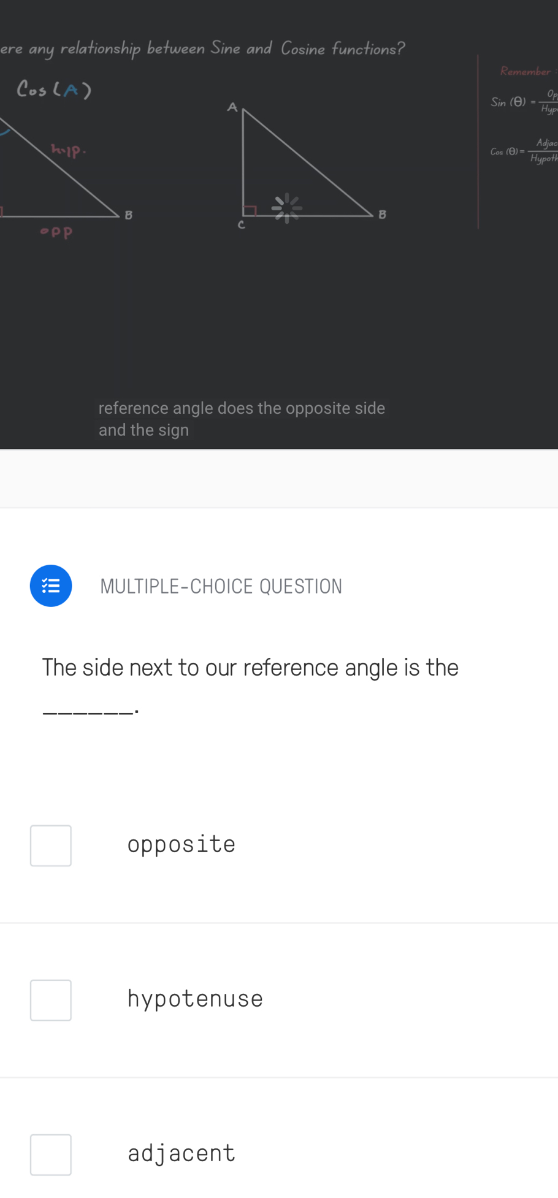
Task: Tap the vertex A label on the center triangle
Action: 232,107
